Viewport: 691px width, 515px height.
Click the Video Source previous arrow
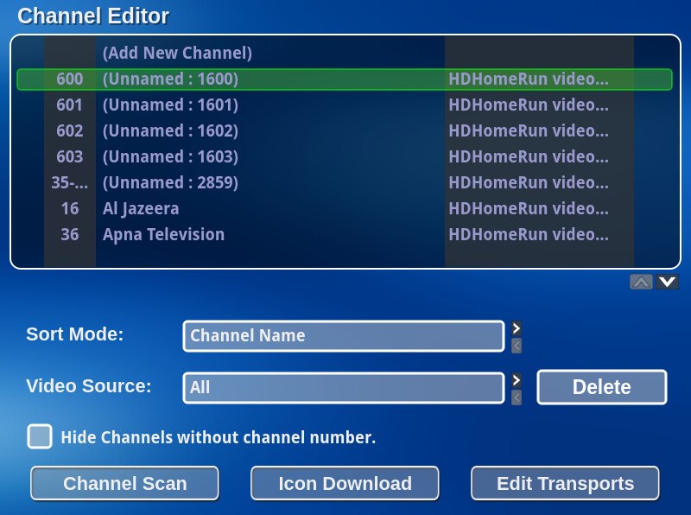click(x=517, y=397)
